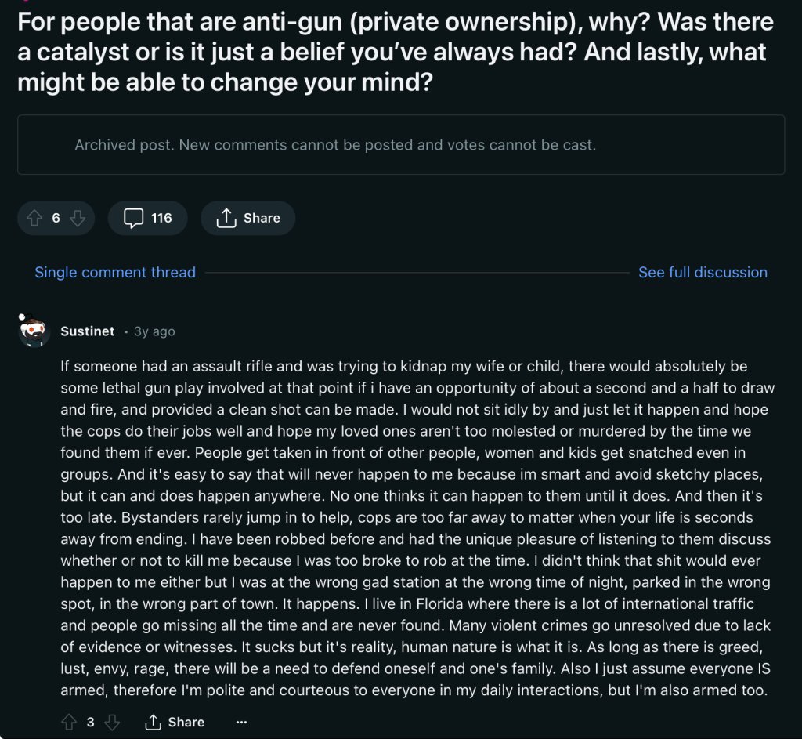Screen dimensions: 802x739
Task: Click the Archived post notice box
Action: pos(400,145)
